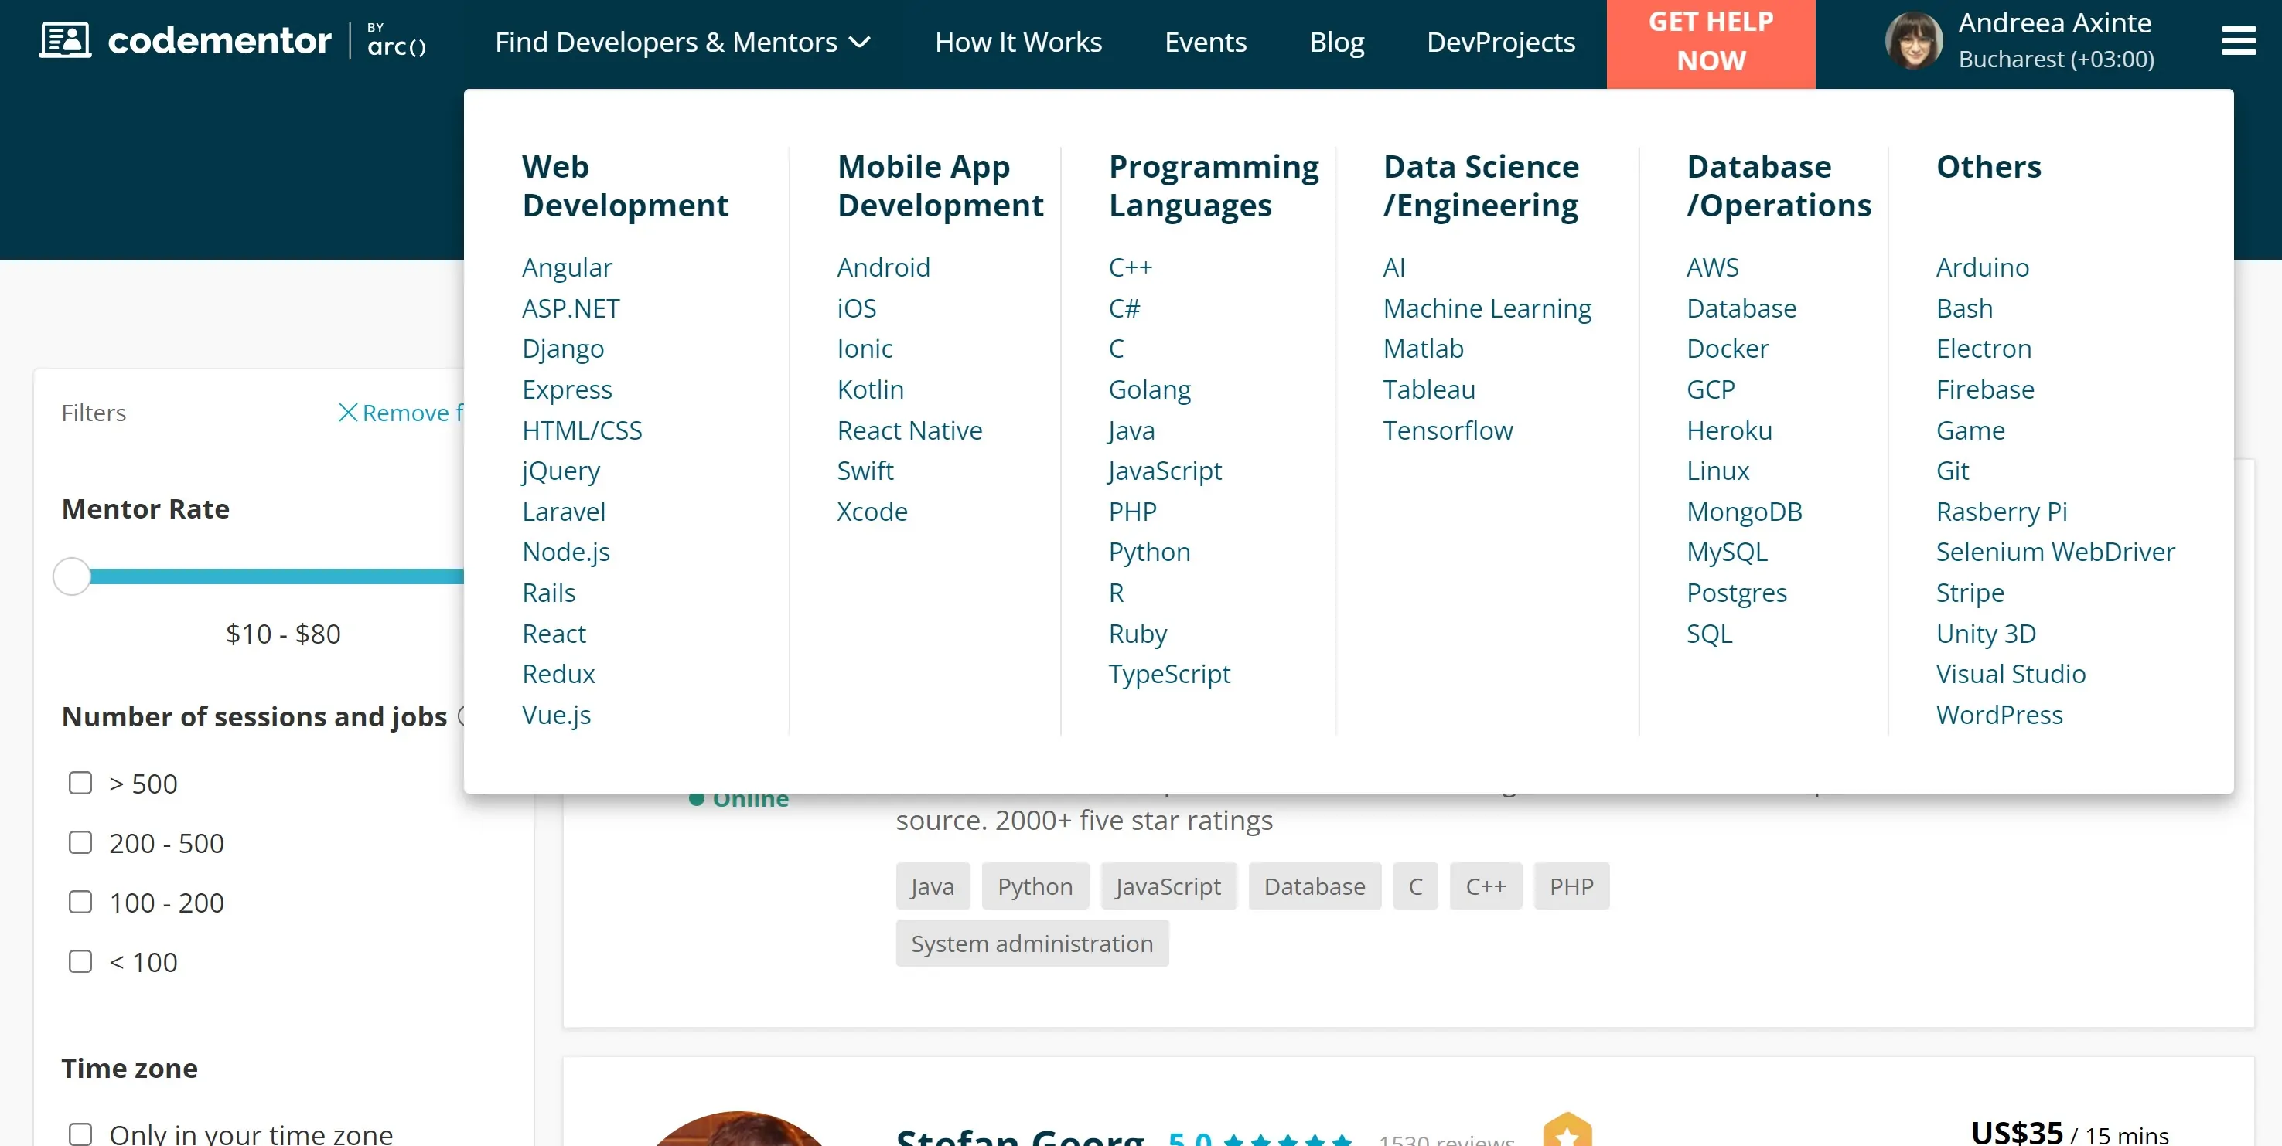Go to the DevProjects menu item
The image size is (2282, 1146).
pos(1499,43)
